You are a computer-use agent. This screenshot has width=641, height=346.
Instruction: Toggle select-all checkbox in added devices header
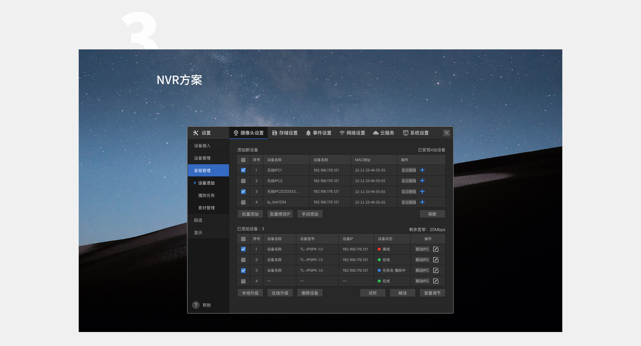pos(243,239)
